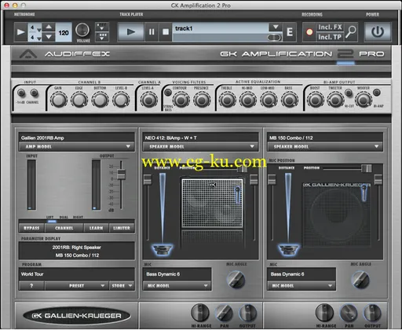
Task: Click the World Tour program name field
Action: pos(77,274)
